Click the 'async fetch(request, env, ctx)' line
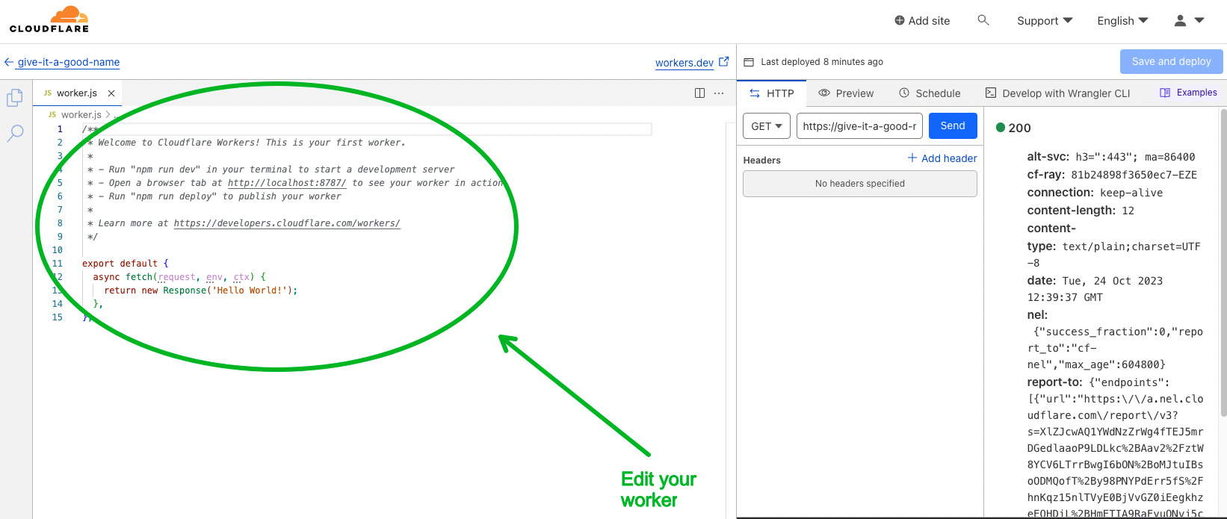Image resolution: width=1227 pixels, height=519 pixels. (179, 277)
